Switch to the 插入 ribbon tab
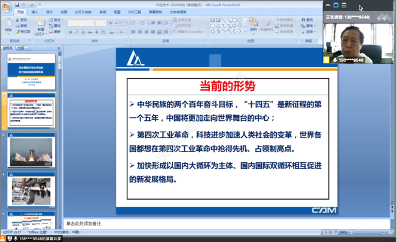This screenshot has height=242, width=397. [35, 12]
